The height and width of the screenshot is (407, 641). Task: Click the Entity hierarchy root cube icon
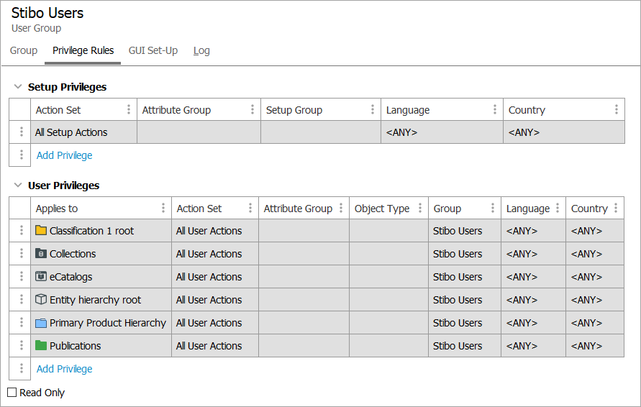(41, 300)
